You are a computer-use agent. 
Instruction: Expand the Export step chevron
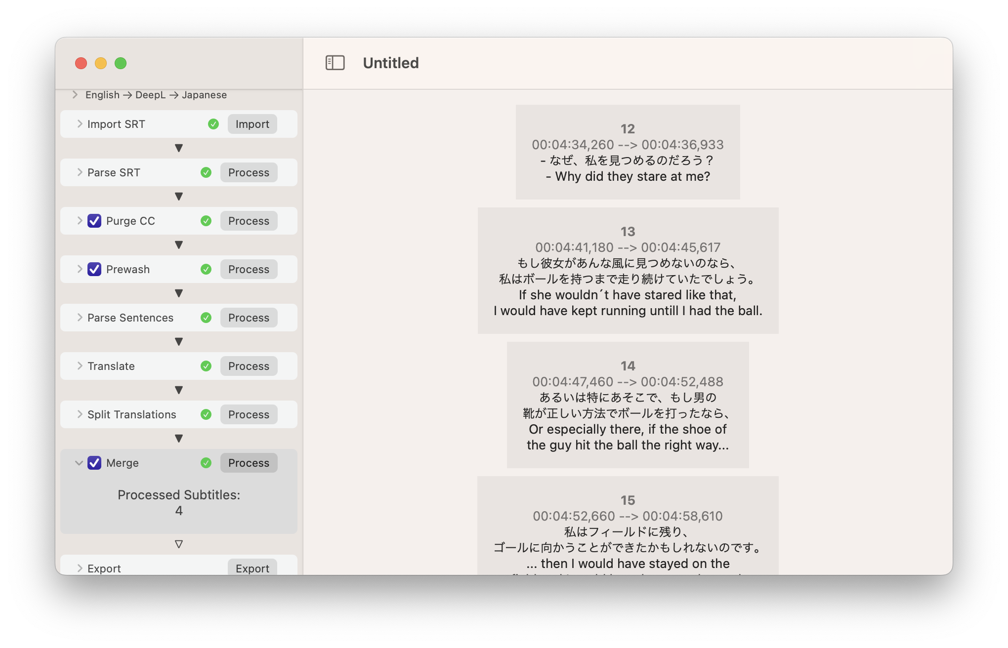coord(80,568)
